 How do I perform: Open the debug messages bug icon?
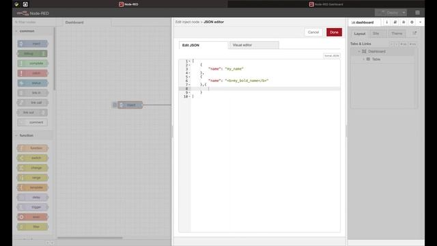tap(404, 23)
